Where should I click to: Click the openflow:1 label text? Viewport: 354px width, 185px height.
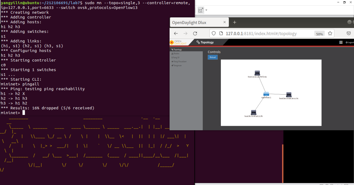(x=266, y=98)
